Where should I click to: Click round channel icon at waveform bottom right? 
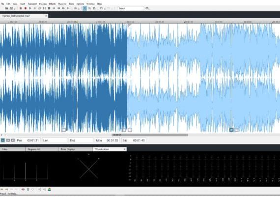[231, 130]
